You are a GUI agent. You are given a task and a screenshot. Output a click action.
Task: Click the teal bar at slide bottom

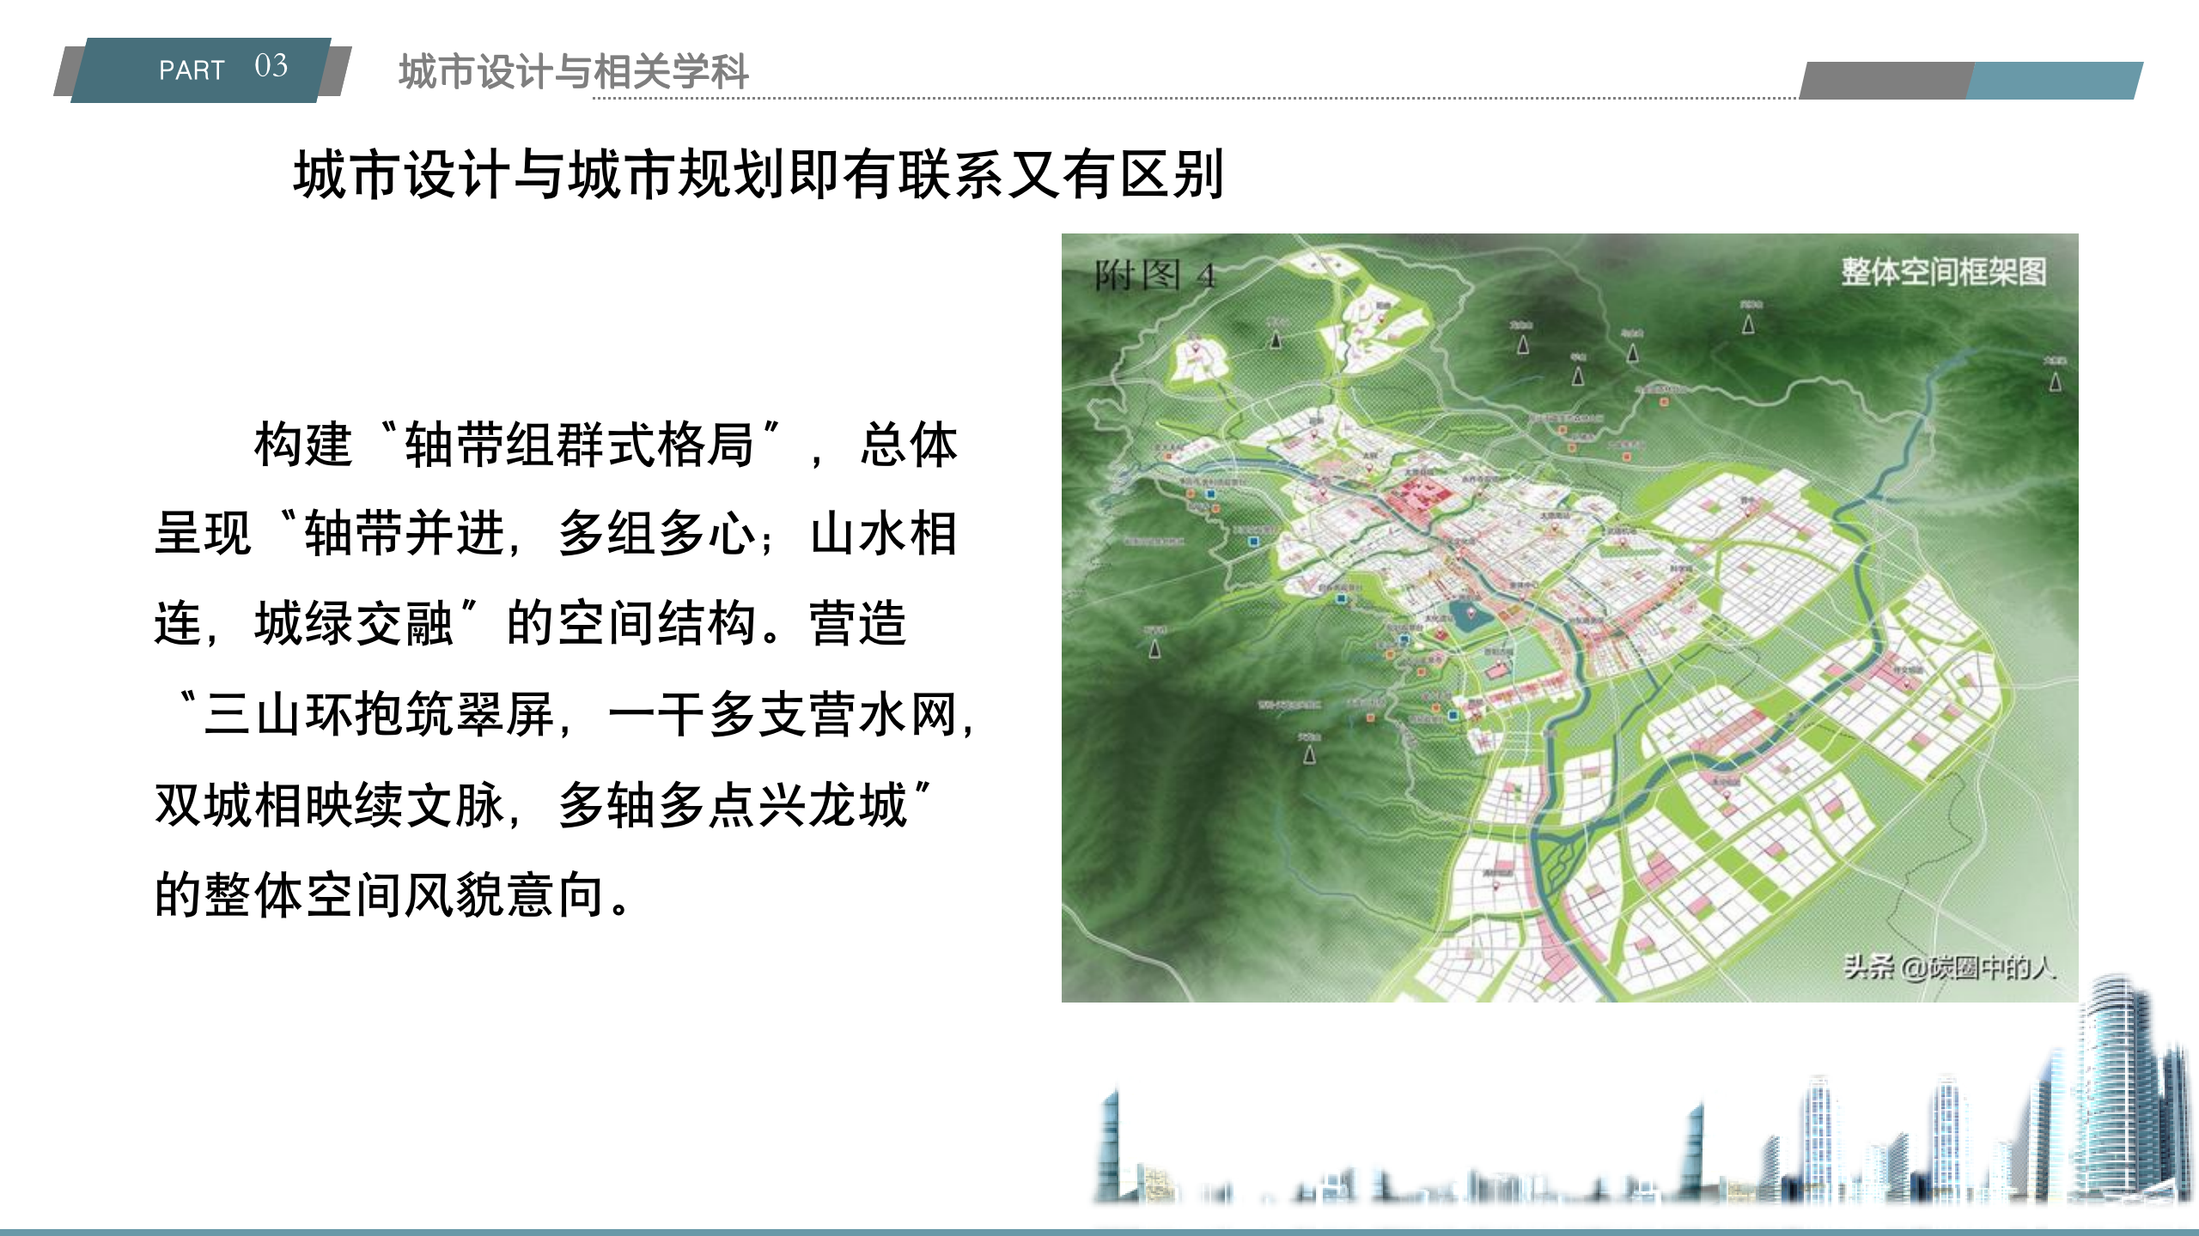coord(1099,1232)
